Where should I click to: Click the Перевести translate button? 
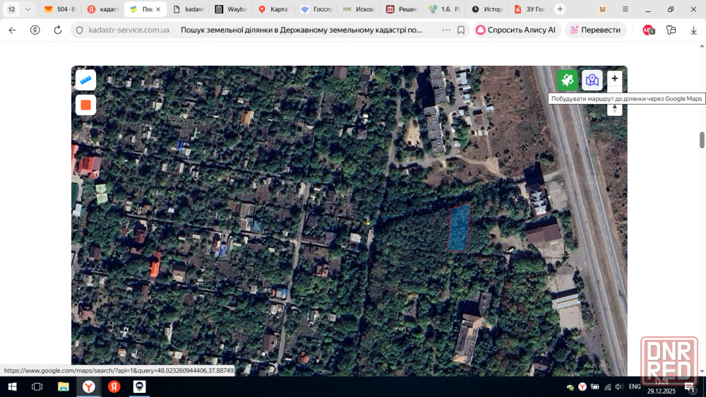[x=595, y=30]
